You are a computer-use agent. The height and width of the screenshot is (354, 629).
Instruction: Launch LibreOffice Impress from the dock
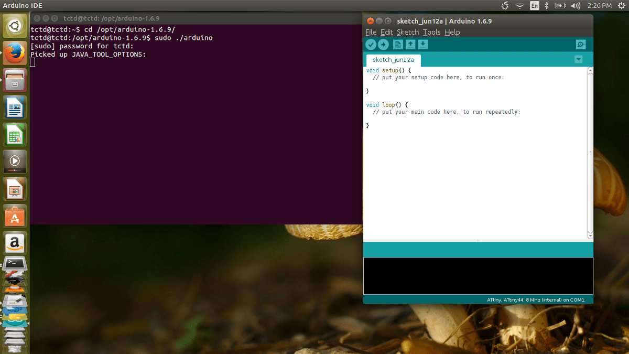pos(15,189)
